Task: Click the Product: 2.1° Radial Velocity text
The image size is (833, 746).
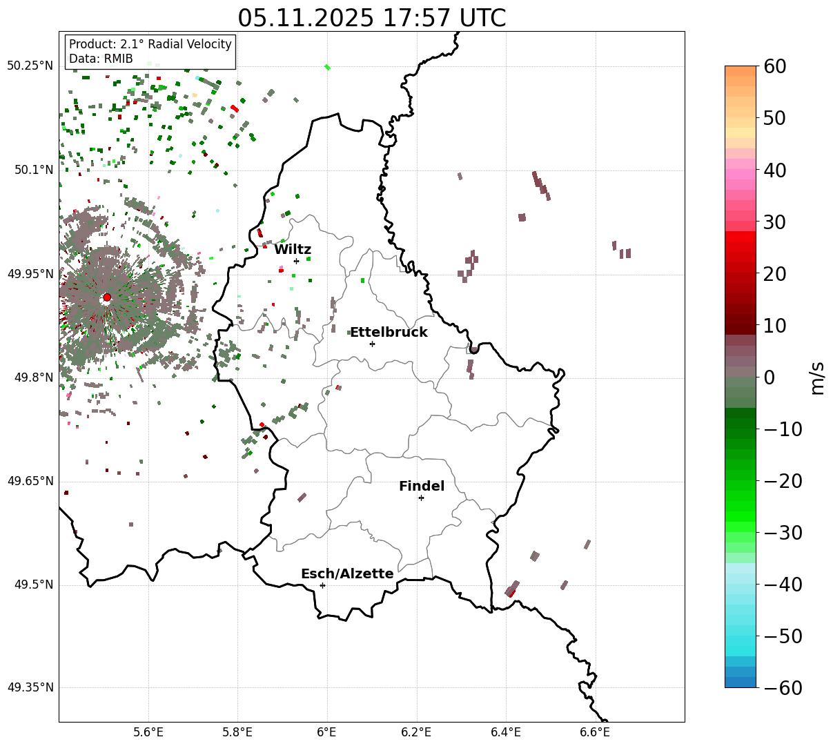Action: pos(150,44)
